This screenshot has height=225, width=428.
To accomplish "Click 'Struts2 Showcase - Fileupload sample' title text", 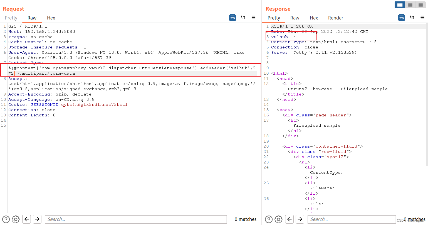I will [x=338, y=89].
